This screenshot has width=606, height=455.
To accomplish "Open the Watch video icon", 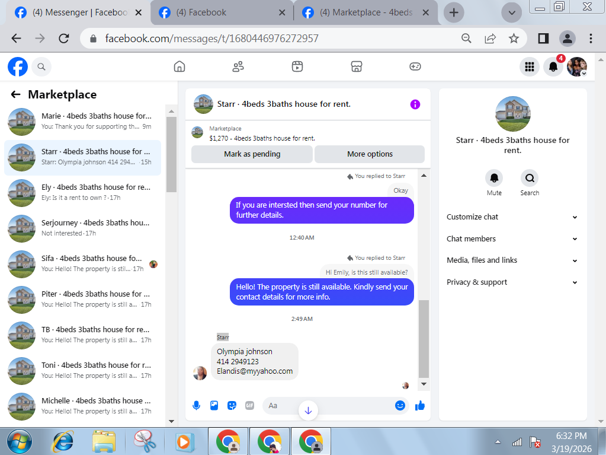I will [297, 66].
